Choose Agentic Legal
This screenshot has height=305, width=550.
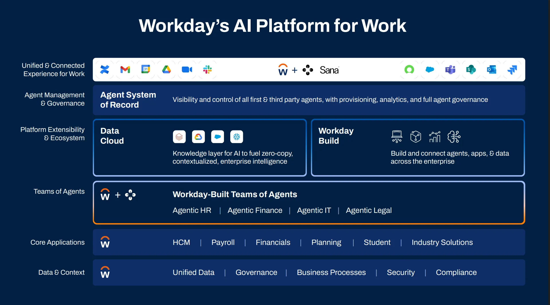tap(369, 210)
